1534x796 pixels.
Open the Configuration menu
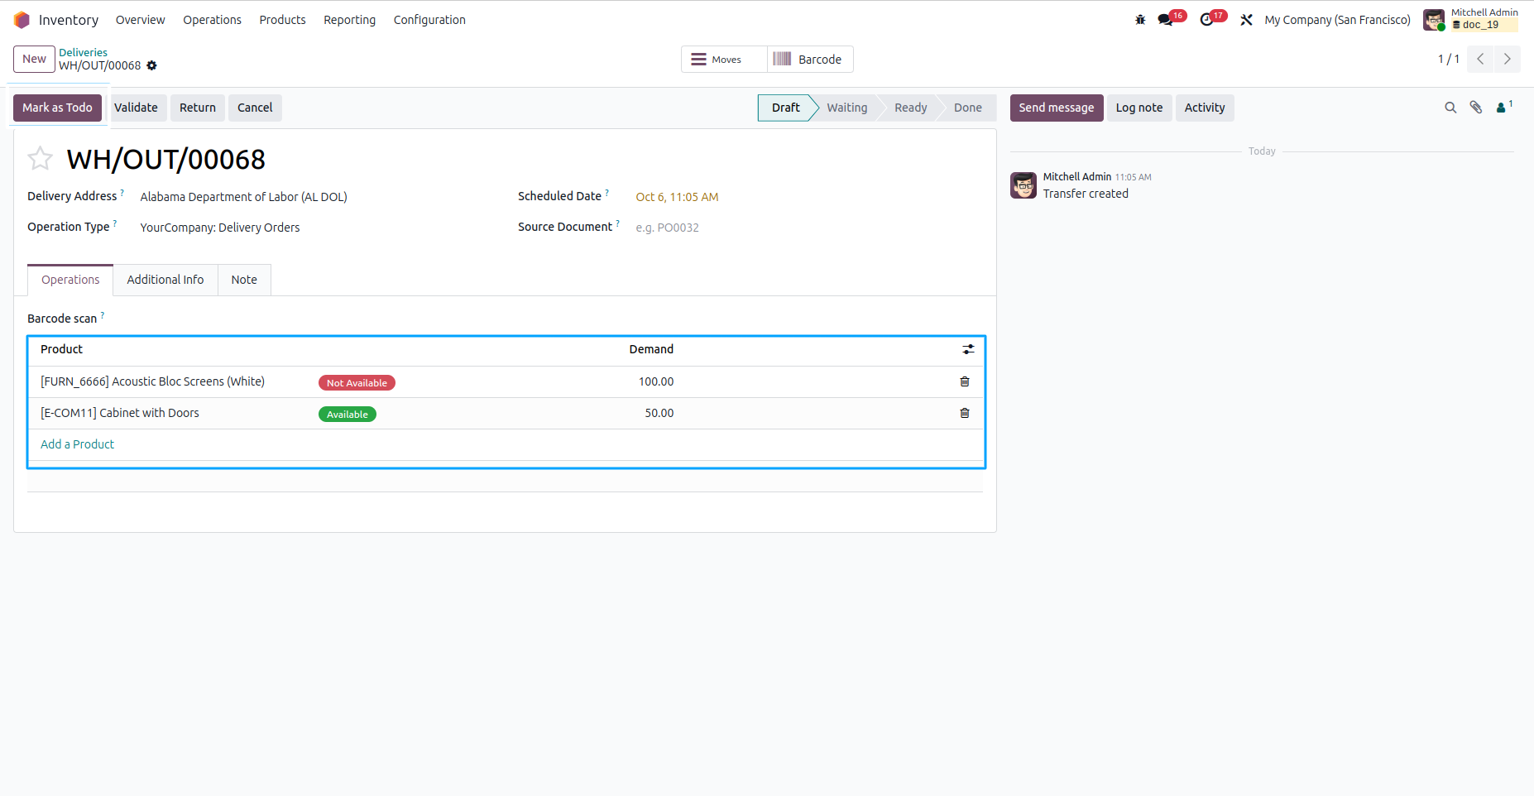coord(429,20)
